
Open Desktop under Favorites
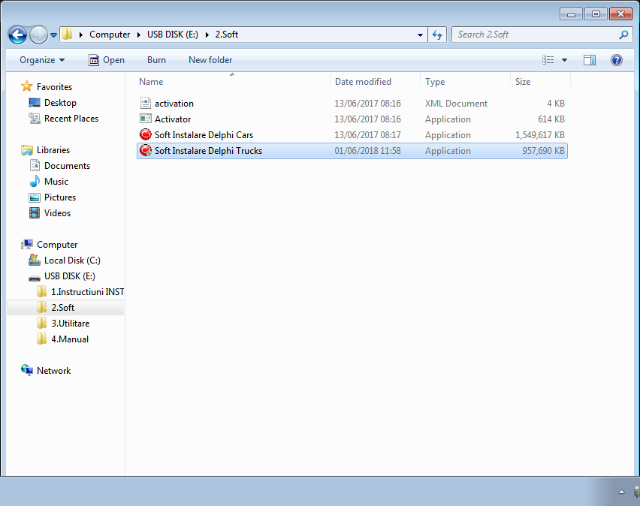pyautogui.click(x=60, y=103)
